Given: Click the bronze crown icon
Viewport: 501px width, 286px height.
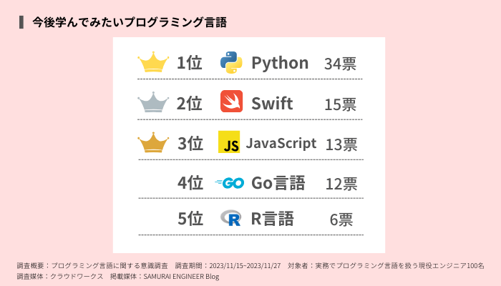Looking at the screenshot, I should tap(152, 143).
